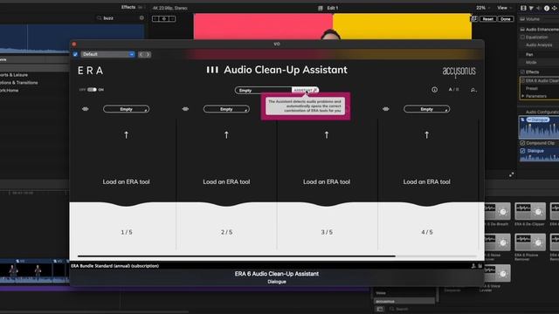The width and height of the screenshot is (559, 314).
Task: Click the bypass icon left of slot 1/5
Action: (86, 109)
